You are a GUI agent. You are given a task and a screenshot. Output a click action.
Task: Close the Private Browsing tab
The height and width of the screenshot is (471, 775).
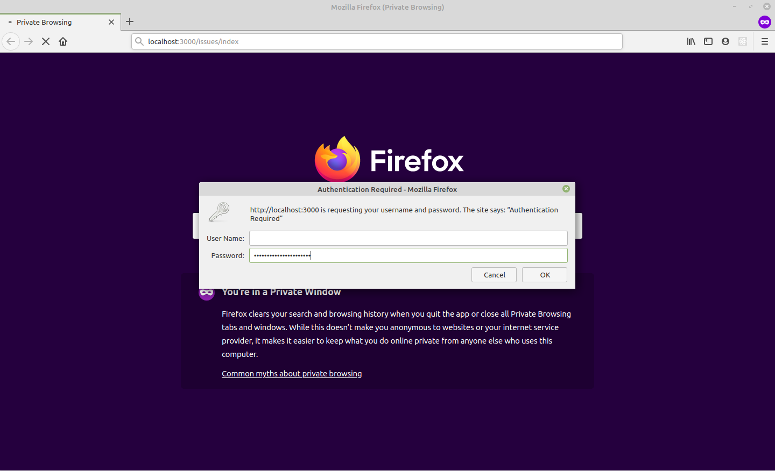(111, 22)
